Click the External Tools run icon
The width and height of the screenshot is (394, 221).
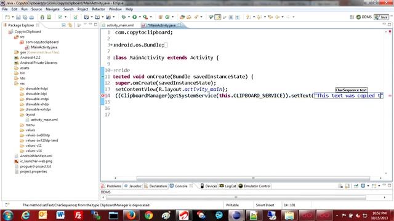click(x=145, y=17)
